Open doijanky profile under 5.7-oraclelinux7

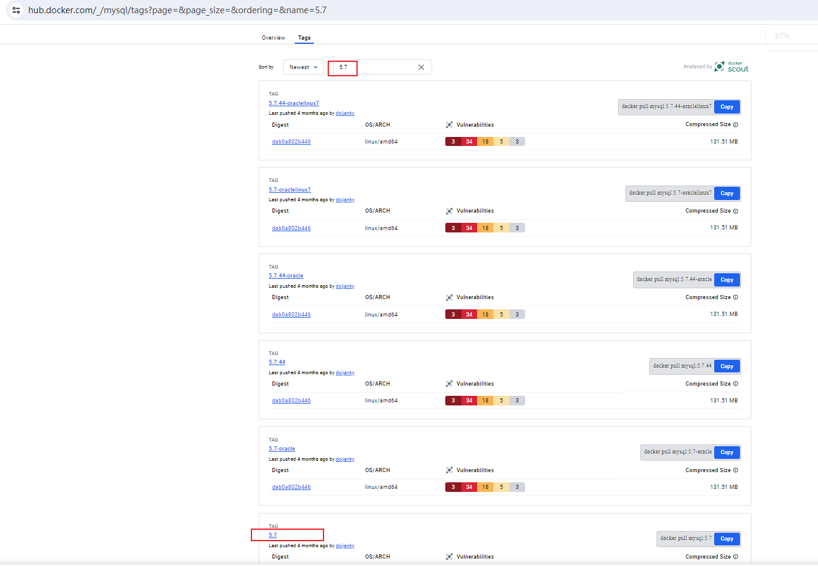pyautogui.click(x=345, y=200)
